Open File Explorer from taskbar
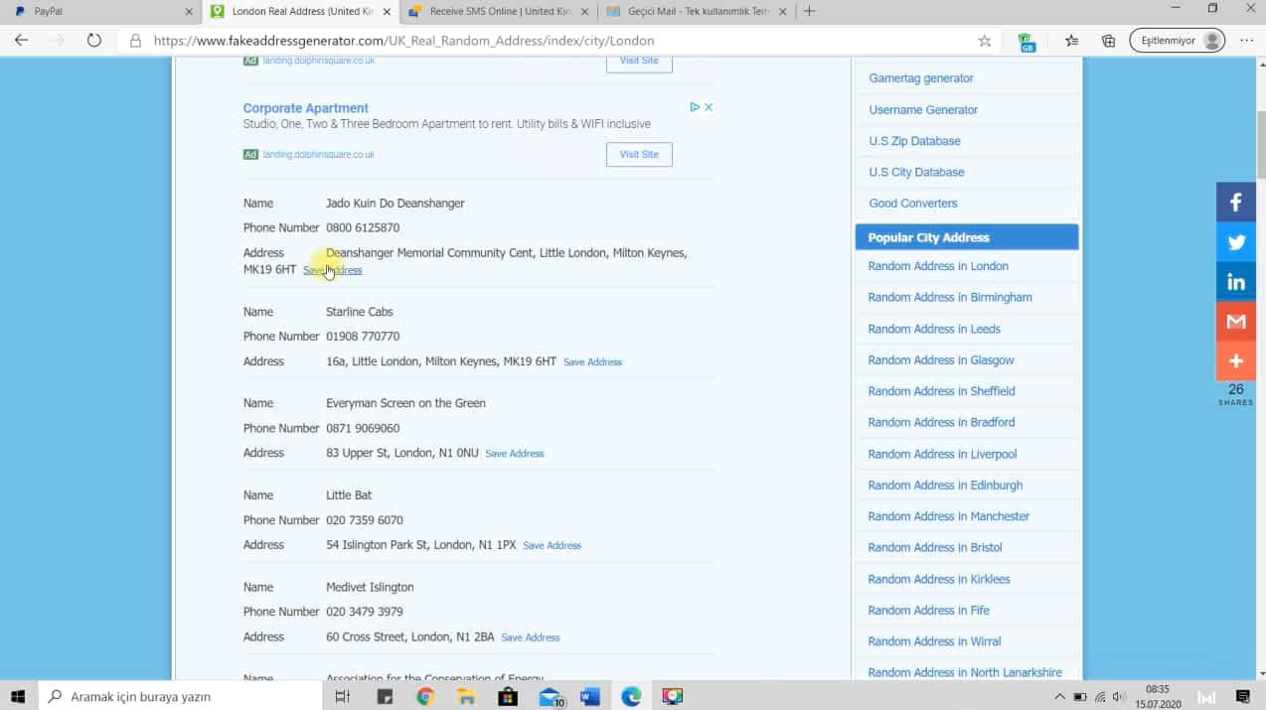Screen dimensions: 1266x710 pyautogui.click(x=466, y=696)
